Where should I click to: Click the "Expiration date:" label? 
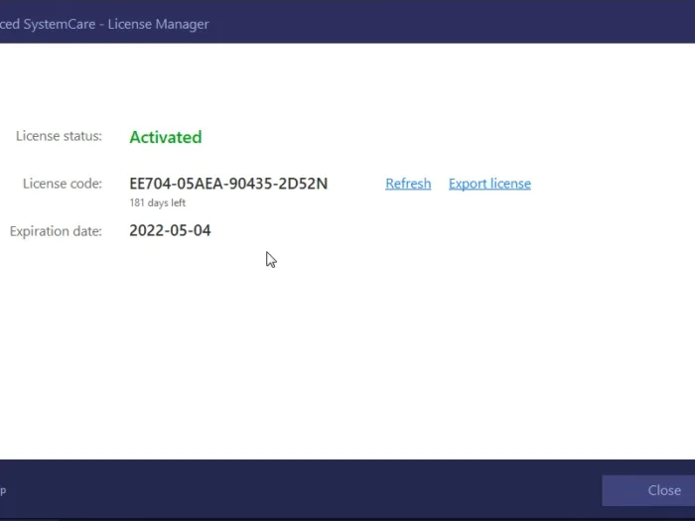(x=56, y=231)
